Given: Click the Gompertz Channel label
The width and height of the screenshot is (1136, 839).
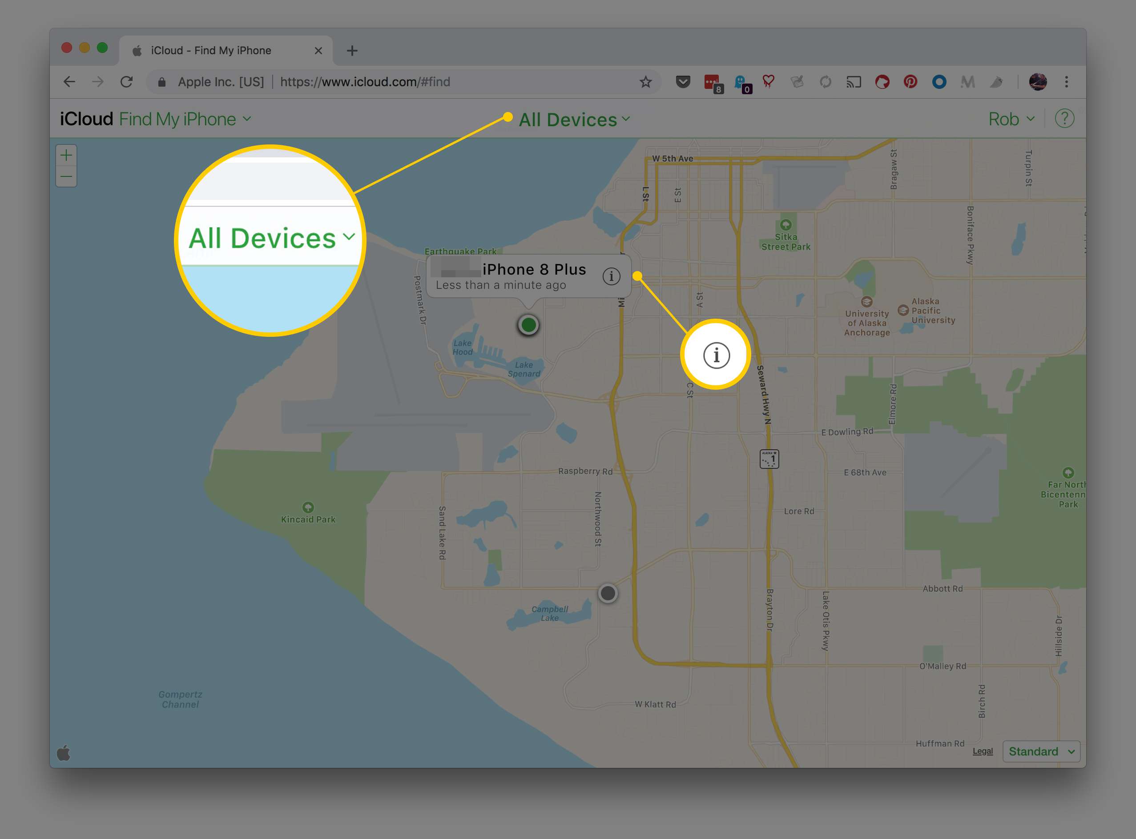Looking at the screenshot, I should click(180, 699).
